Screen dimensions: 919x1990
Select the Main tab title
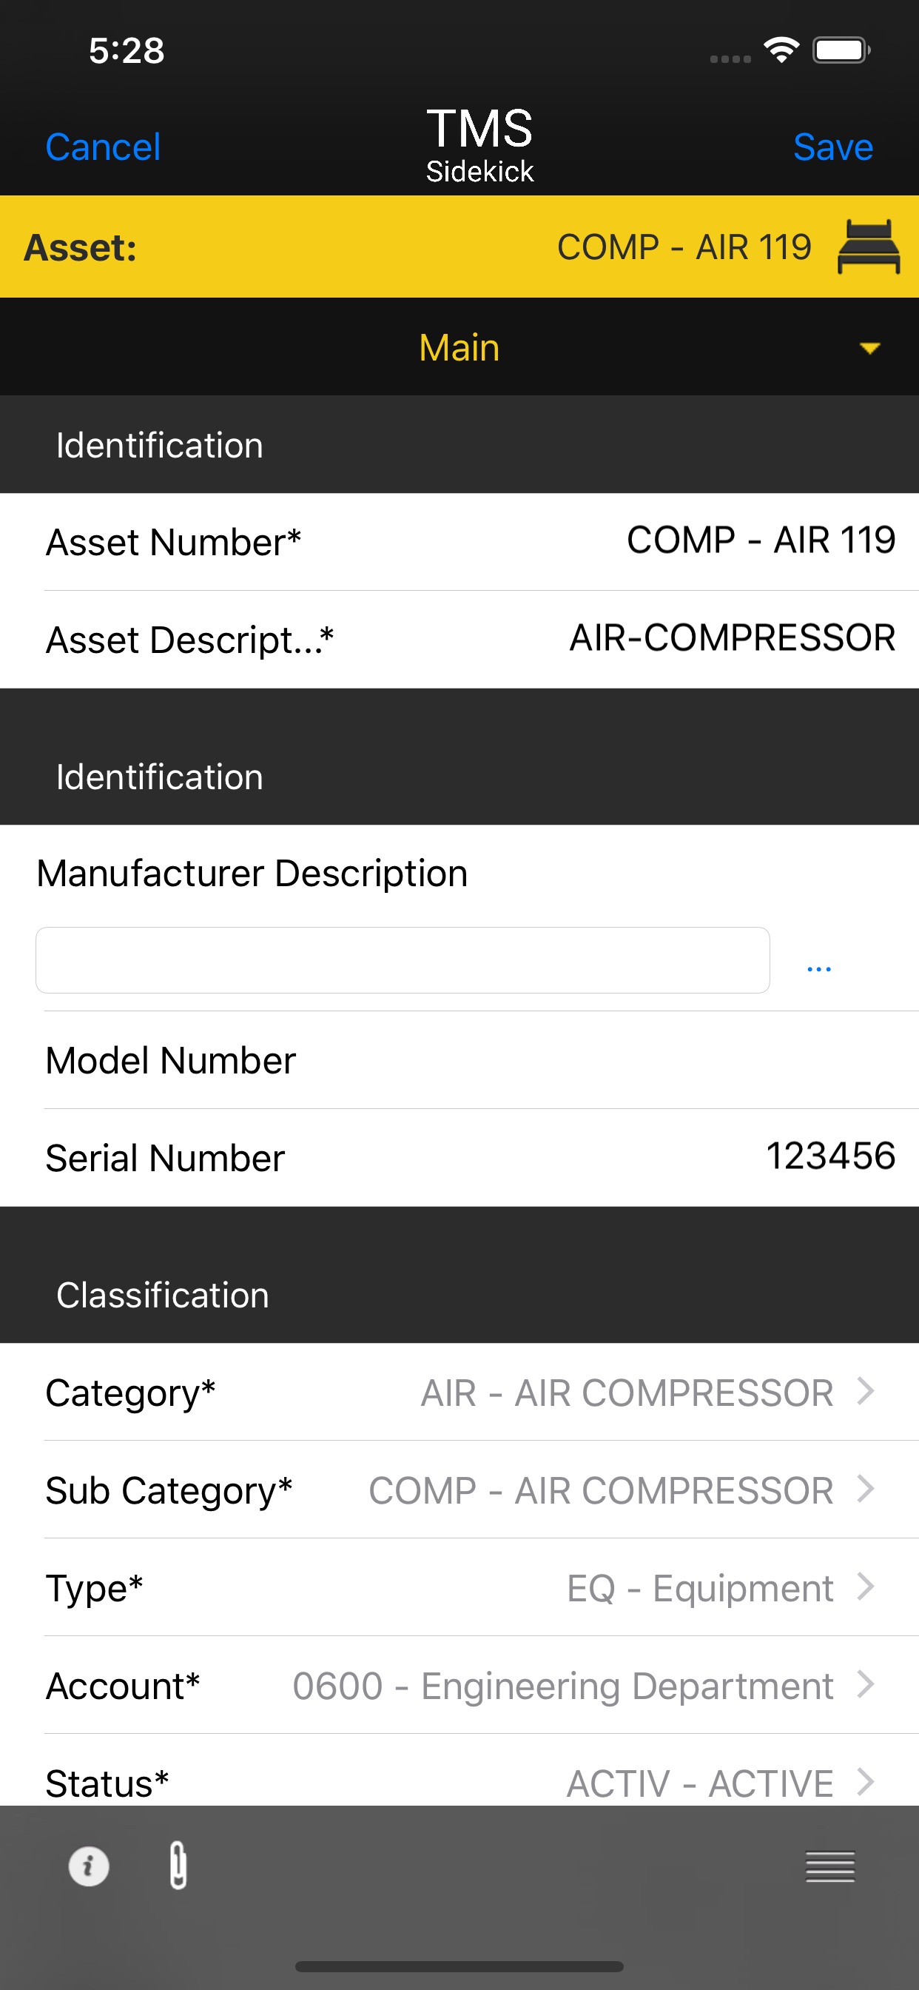tap(459, 348)
